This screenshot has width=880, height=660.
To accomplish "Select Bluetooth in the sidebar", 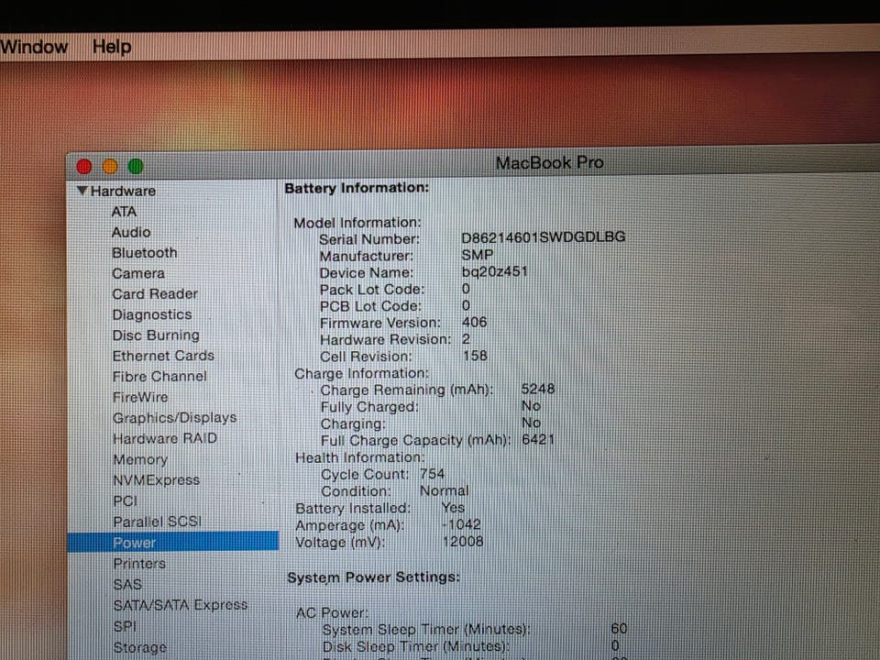I will pos(144,253).
